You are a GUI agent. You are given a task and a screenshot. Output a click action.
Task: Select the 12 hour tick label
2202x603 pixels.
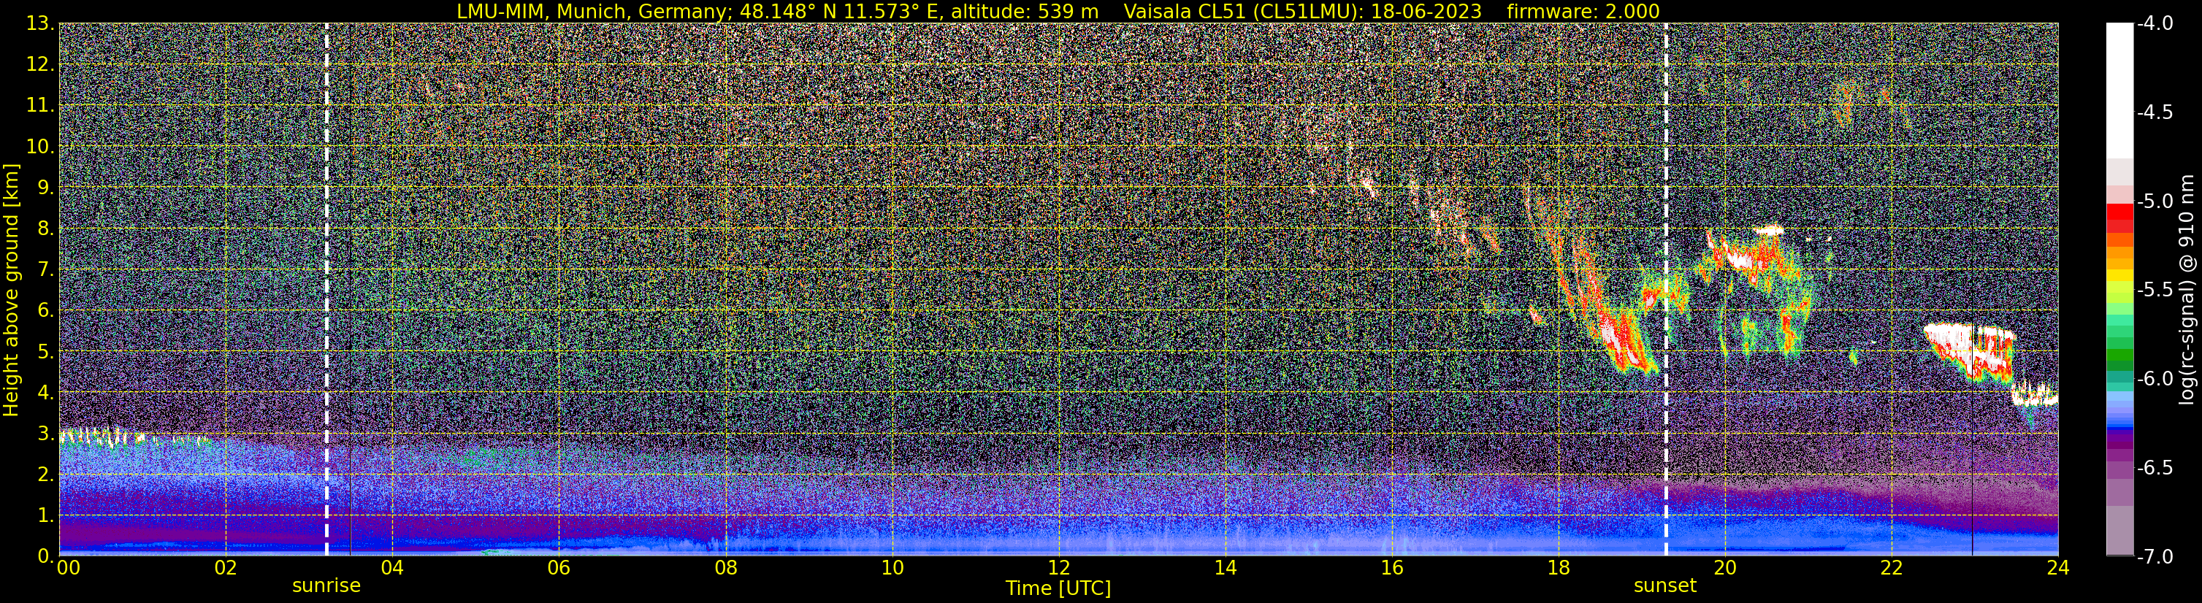pos(1058,569)
